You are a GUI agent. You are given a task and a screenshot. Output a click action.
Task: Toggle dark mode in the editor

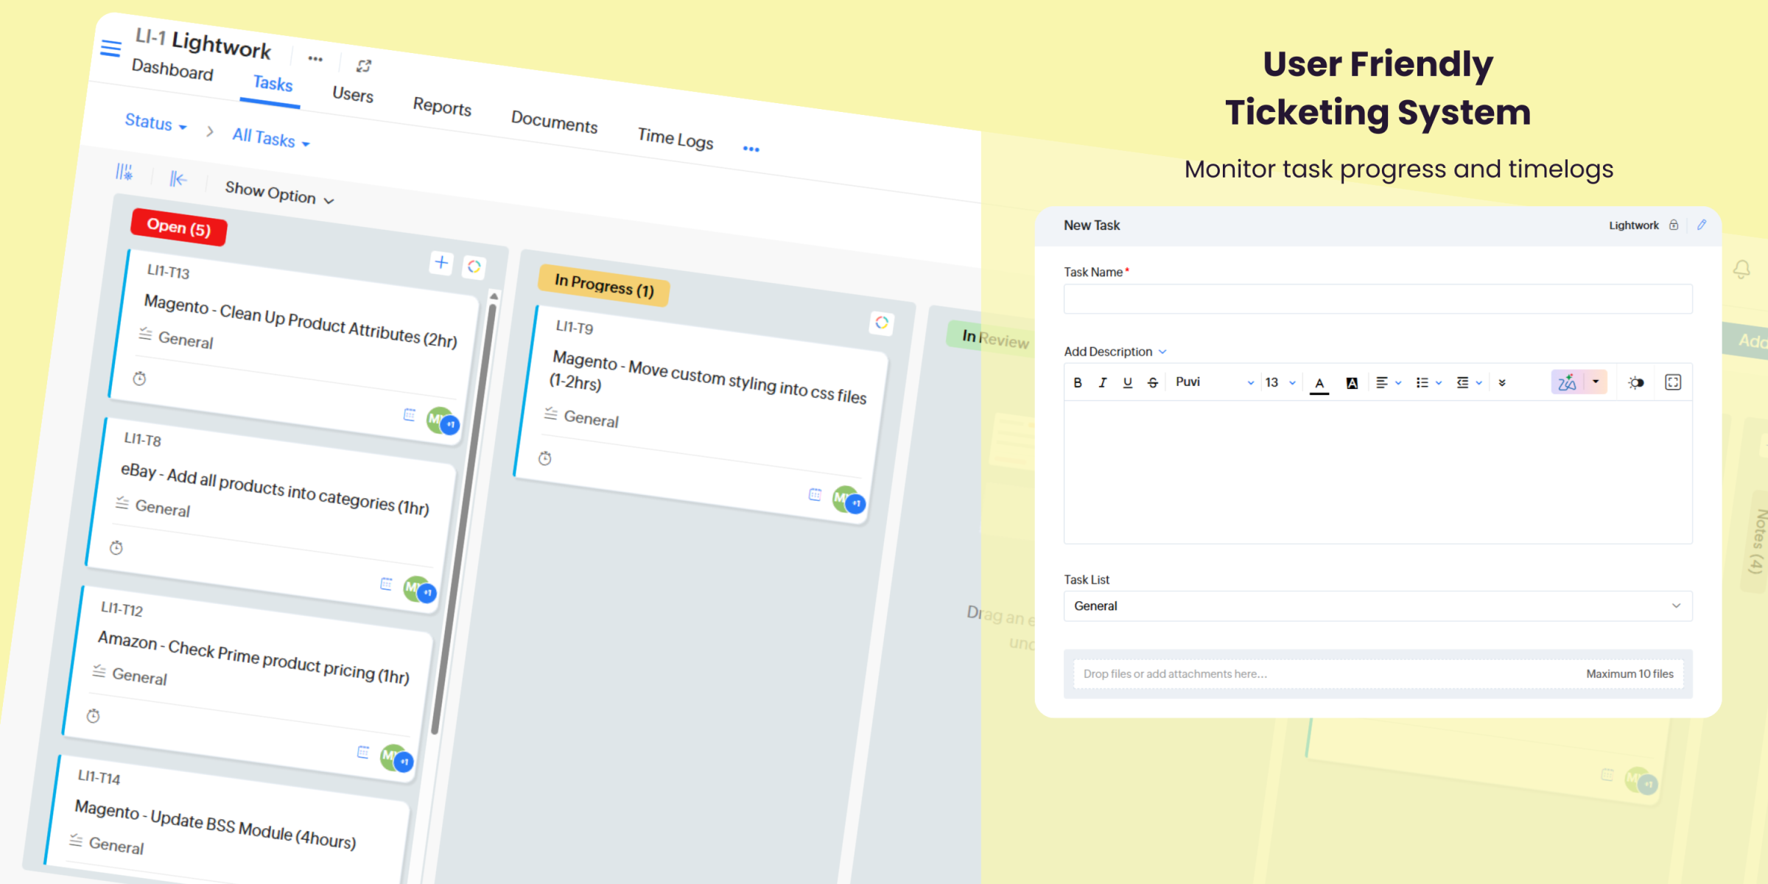click(1636, 382)
